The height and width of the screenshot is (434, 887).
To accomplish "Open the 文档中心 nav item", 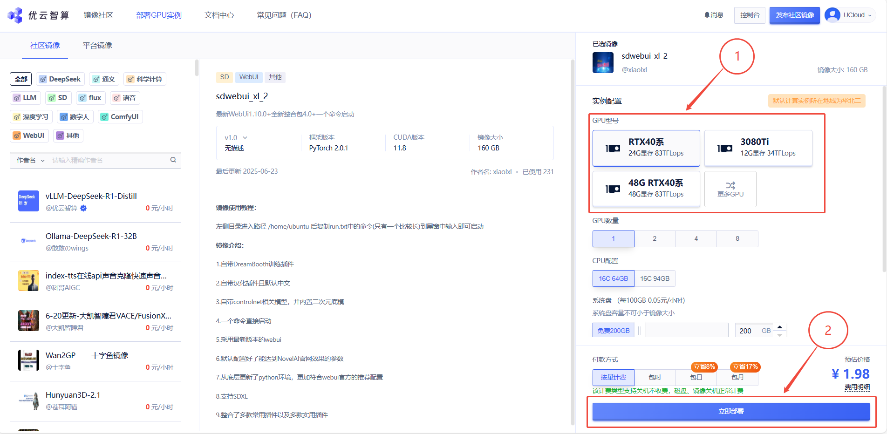I will click(x=219, y=15).
